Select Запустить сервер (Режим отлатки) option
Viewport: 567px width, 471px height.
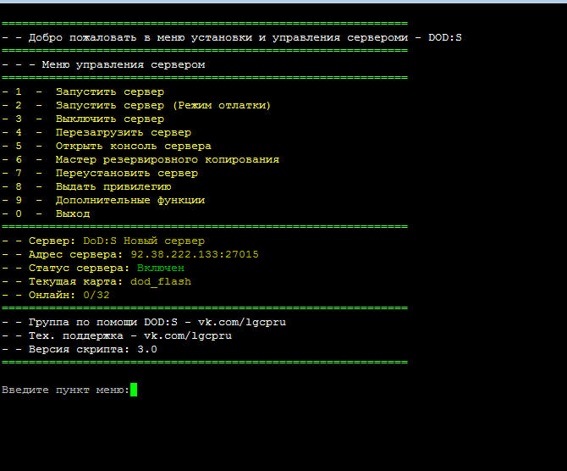(x=162, y=105)
